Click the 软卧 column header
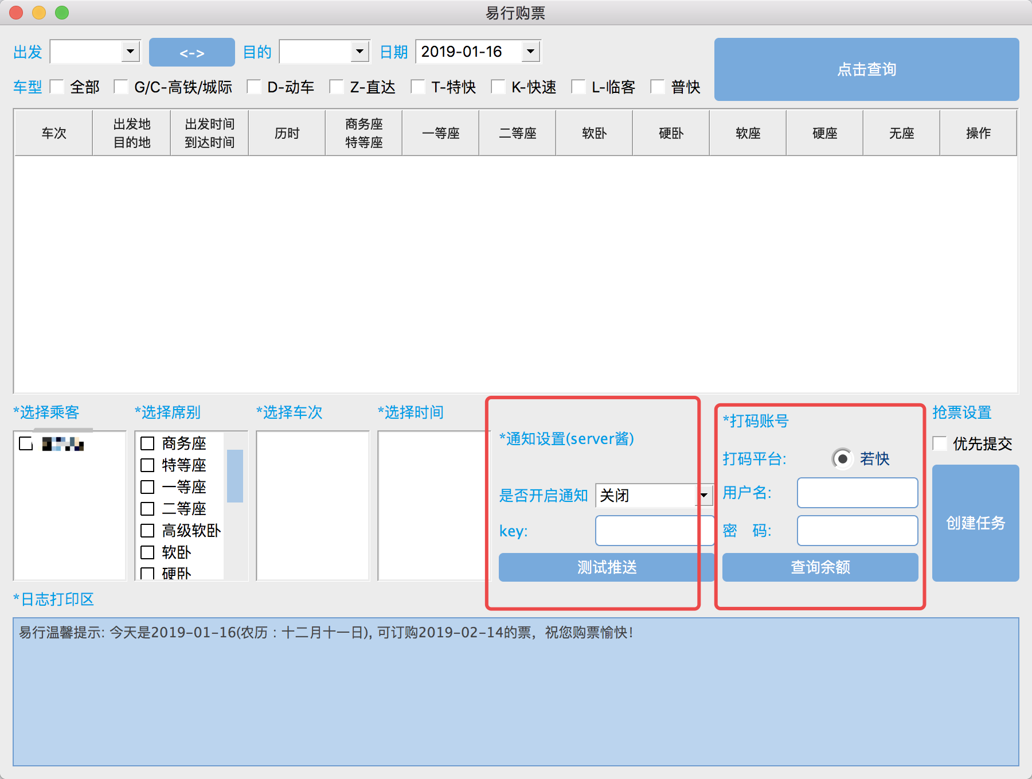 [x=595, y=133]
